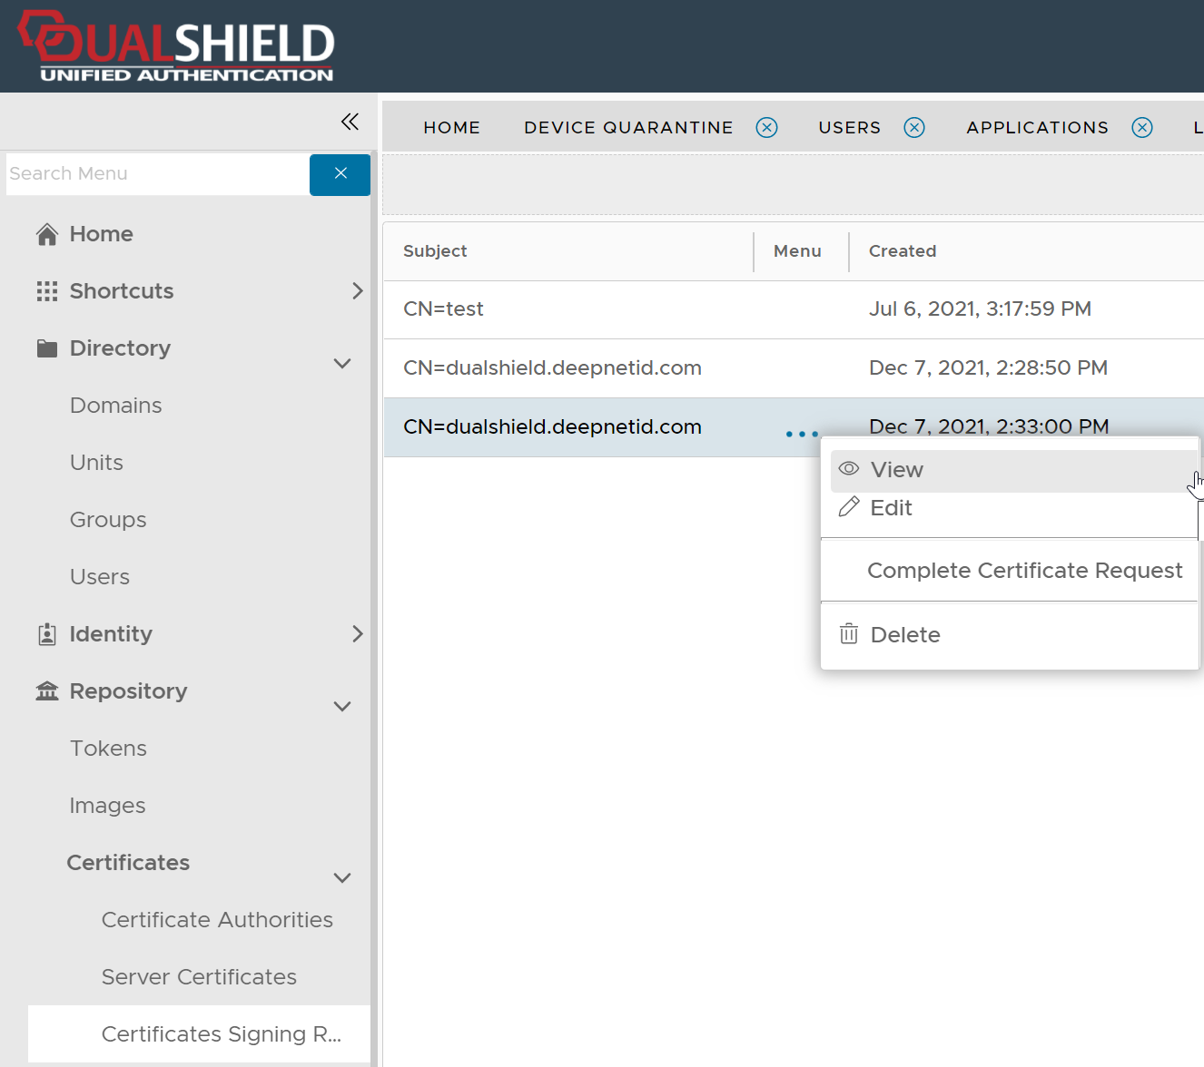This screenshot has height=1067, width=1204.
Task: Open Certificate Authorities page
Action: [217, 920]
